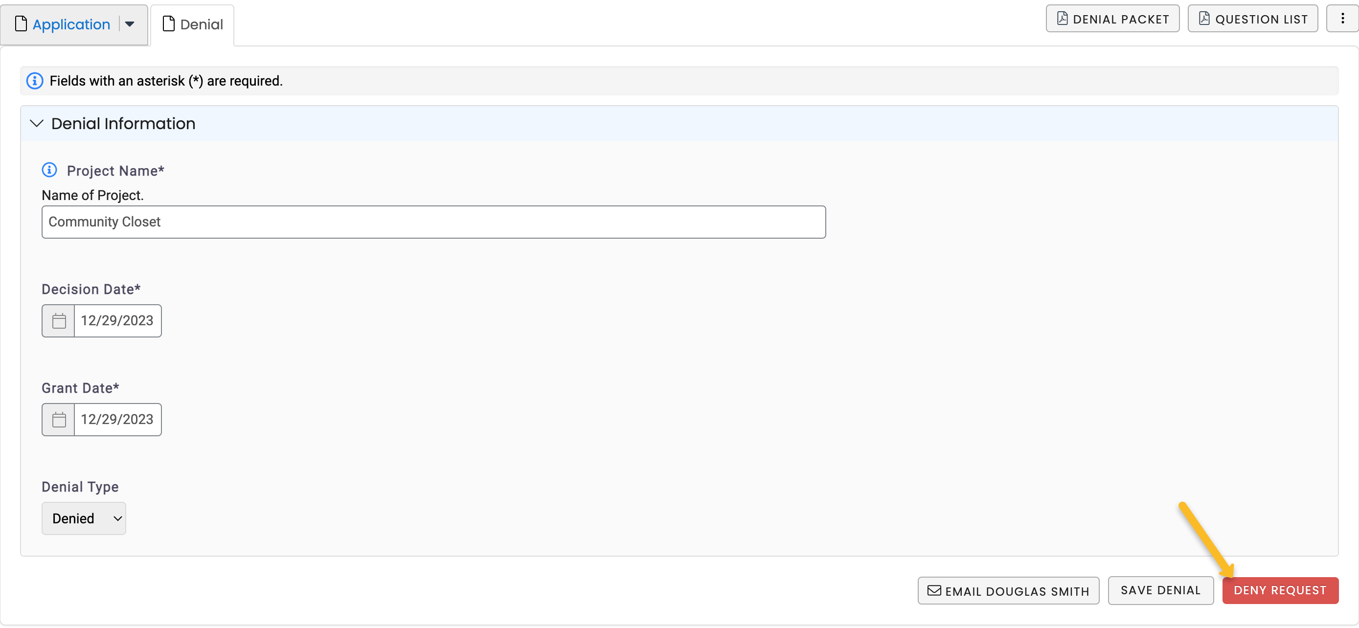Viewport: 1359px width, 628px height.
Task: Click the Decision Date input field
Action: pos(117,320)
